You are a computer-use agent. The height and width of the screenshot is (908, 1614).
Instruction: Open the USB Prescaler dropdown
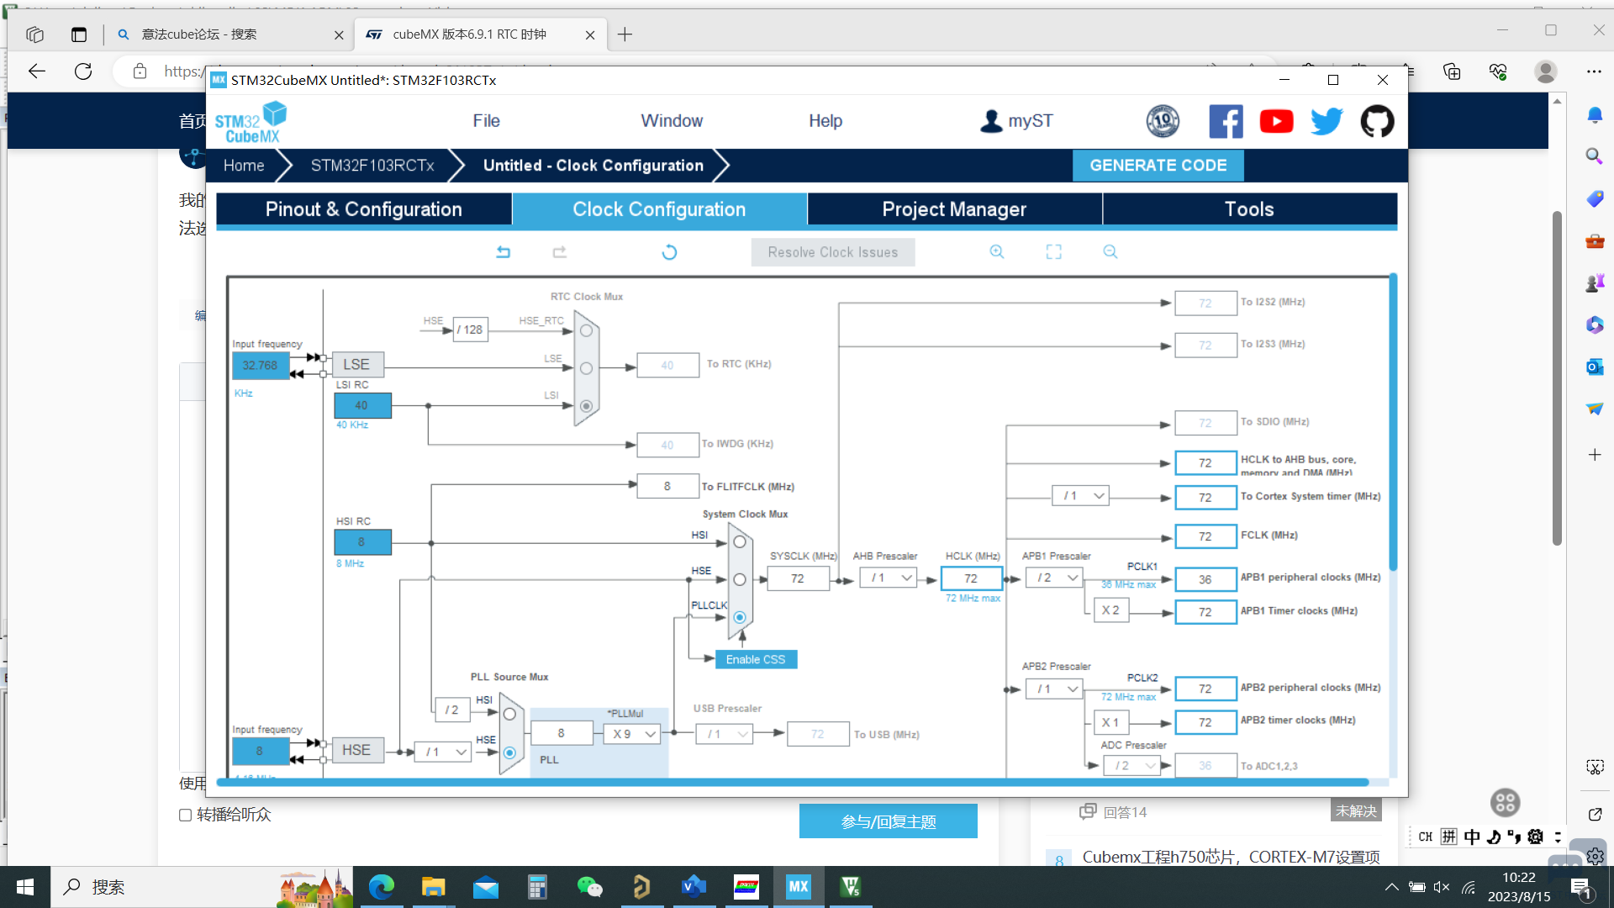[x=725, y=734]
